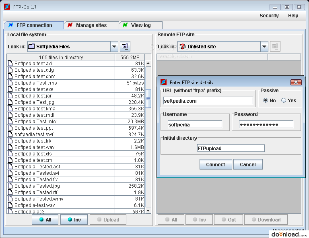
Task: Click the file list scrollbar thumb
Action: pos(148,98)
